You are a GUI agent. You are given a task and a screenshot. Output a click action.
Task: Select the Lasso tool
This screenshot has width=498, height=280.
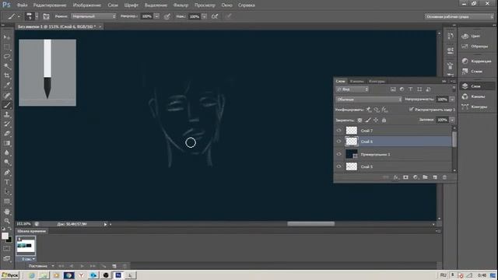coord(7,57)
